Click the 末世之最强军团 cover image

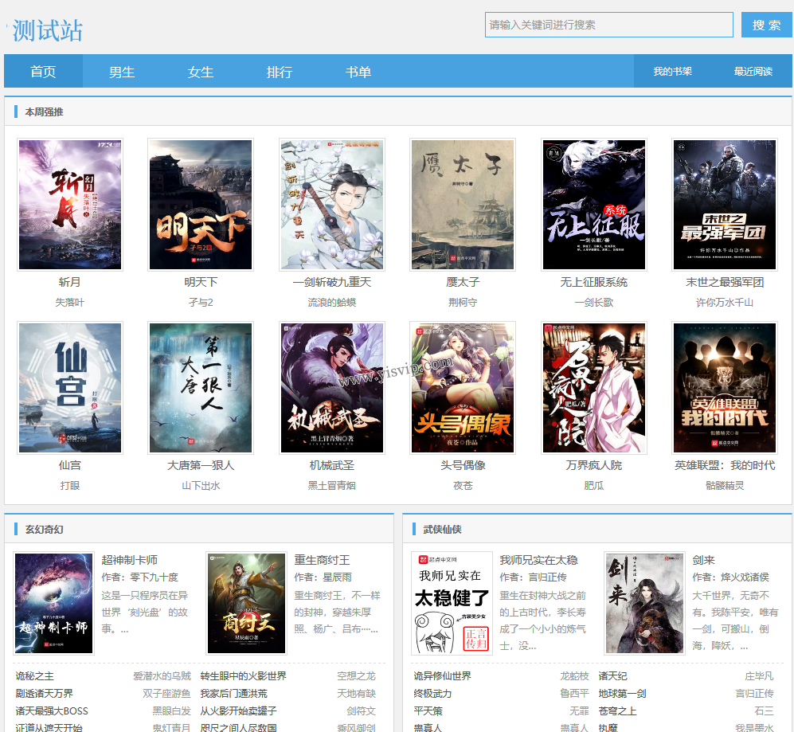[x=725, y=205]
